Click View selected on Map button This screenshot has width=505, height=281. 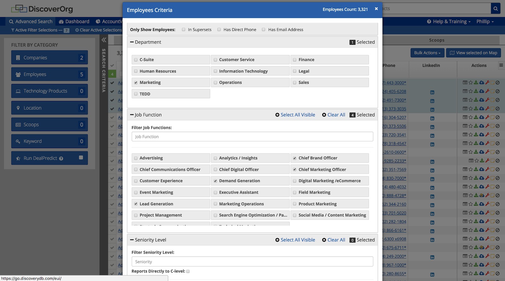click(x=473, y=53)
